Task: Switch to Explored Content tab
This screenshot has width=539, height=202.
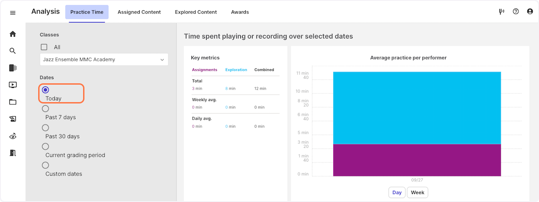Action: click(196, 12)
